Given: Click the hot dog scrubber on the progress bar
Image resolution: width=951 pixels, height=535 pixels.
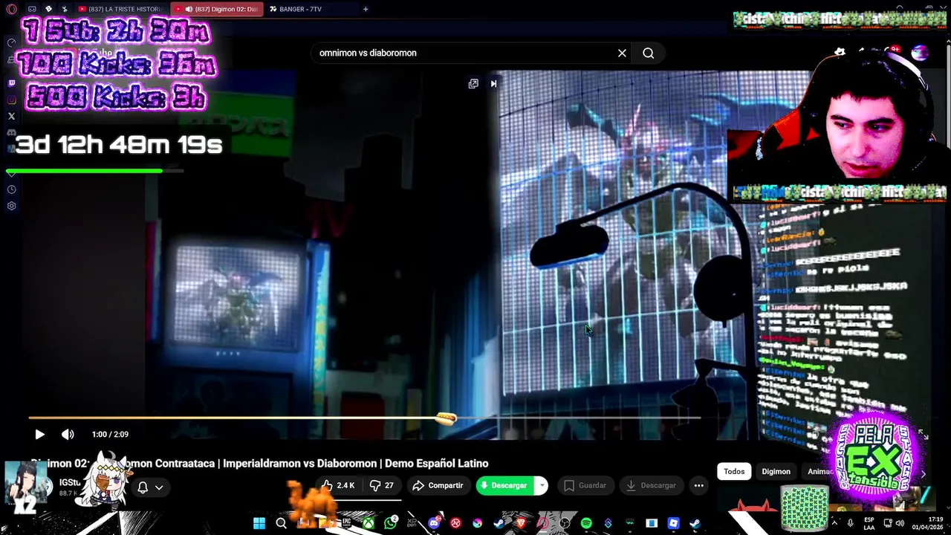Looking at the screenshot, I should [x=446, y=418].
